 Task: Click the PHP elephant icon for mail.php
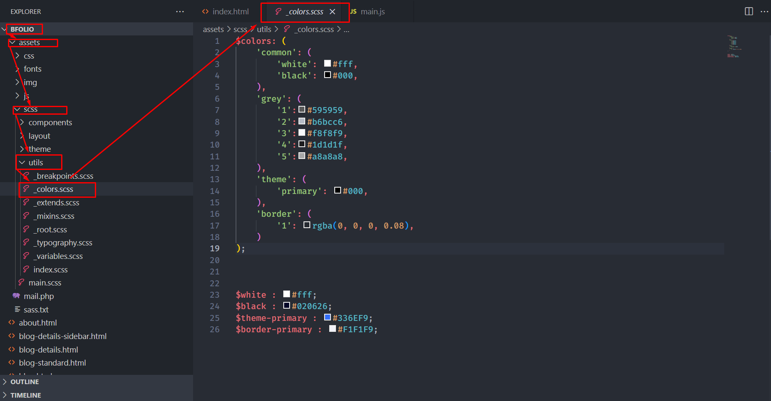16,296
